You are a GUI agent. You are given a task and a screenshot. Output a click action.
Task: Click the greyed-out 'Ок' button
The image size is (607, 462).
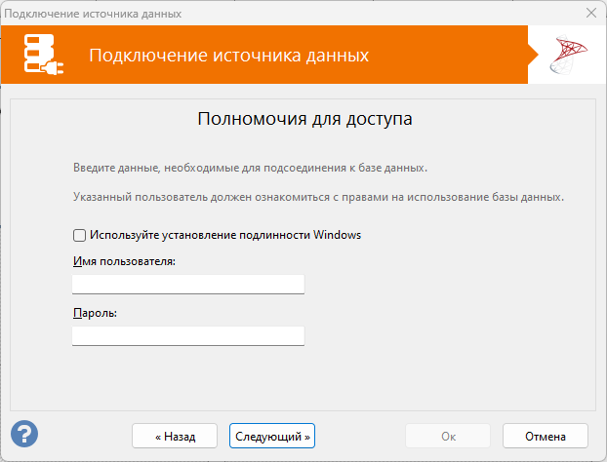[x=448, y=435]
